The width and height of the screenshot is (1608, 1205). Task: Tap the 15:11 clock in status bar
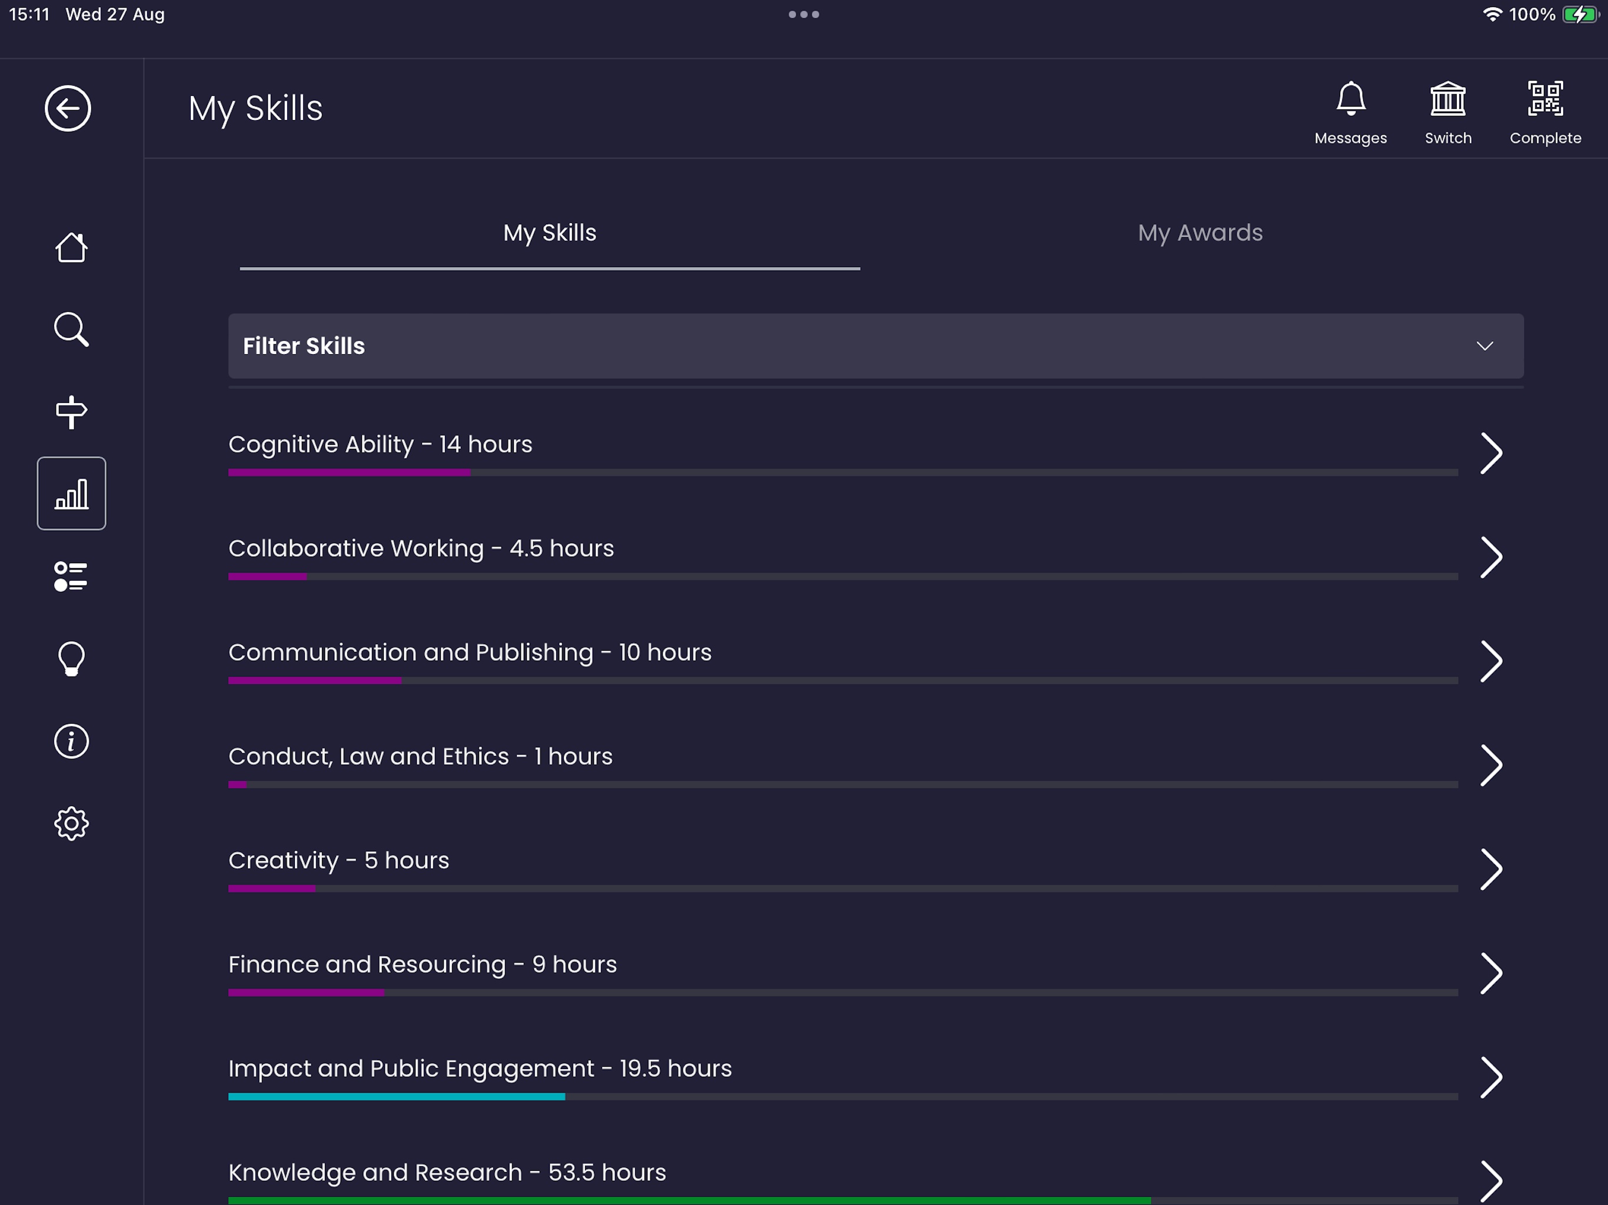tap(29, 15)
